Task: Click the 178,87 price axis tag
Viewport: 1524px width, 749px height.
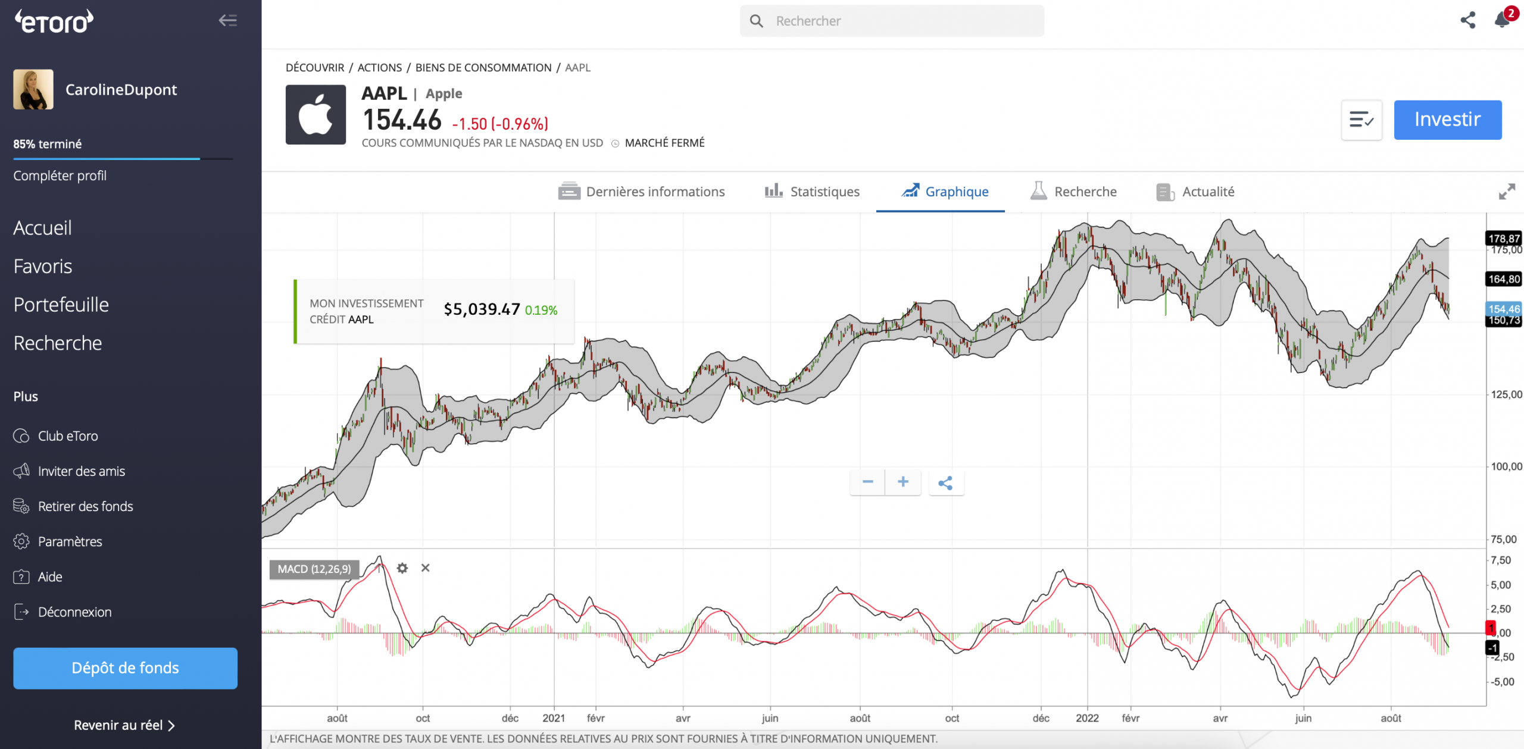Action: point(1504,239)
